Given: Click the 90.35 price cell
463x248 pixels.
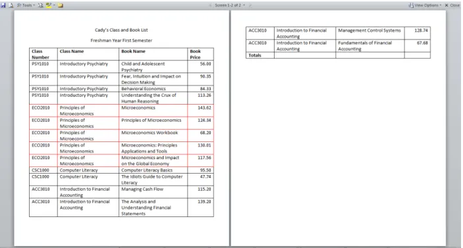Looking at the screenshot, I should (200, 80).
